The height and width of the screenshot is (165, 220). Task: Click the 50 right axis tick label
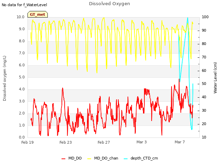(204, 84)
